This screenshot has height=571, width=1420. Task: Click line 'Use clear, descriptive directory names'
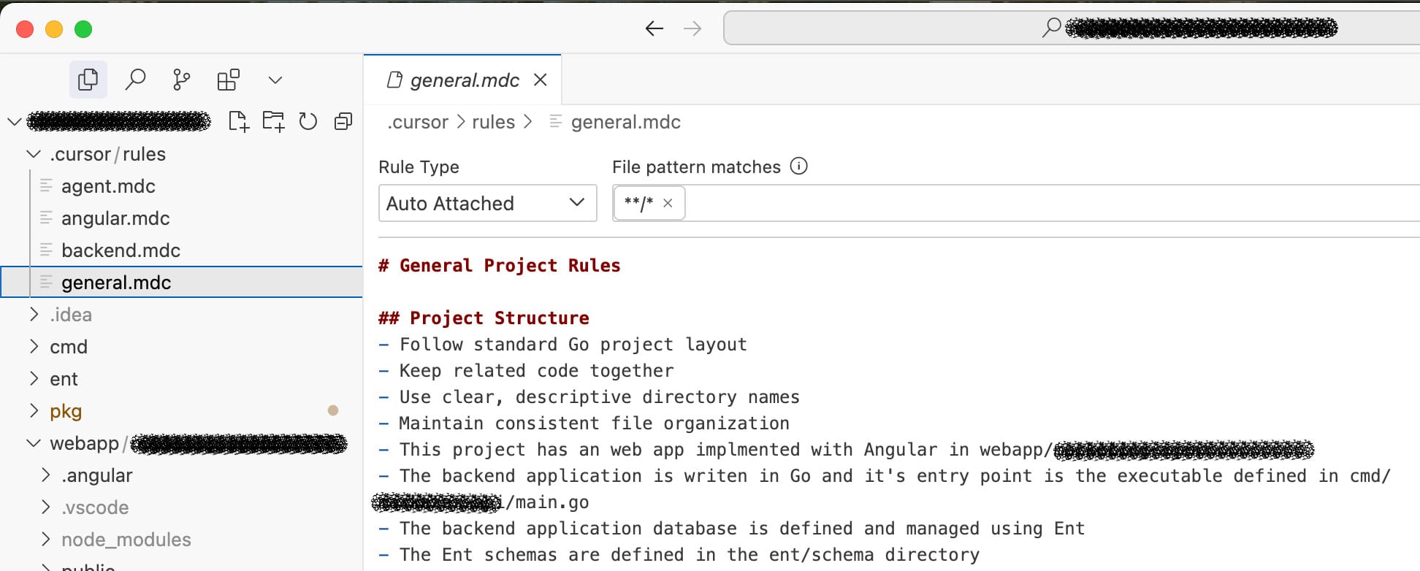pos(599,396)
